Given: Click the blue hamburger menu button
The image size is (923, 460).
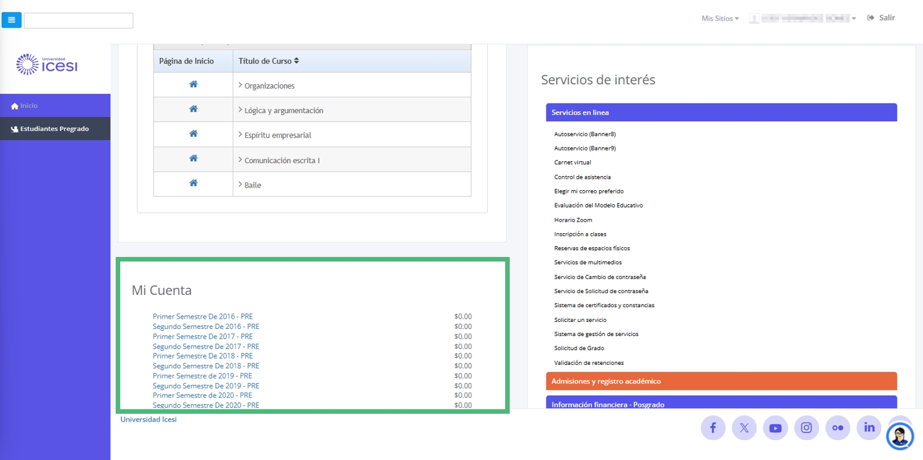Looking at the screenshot, I should (x=12, y=20).
